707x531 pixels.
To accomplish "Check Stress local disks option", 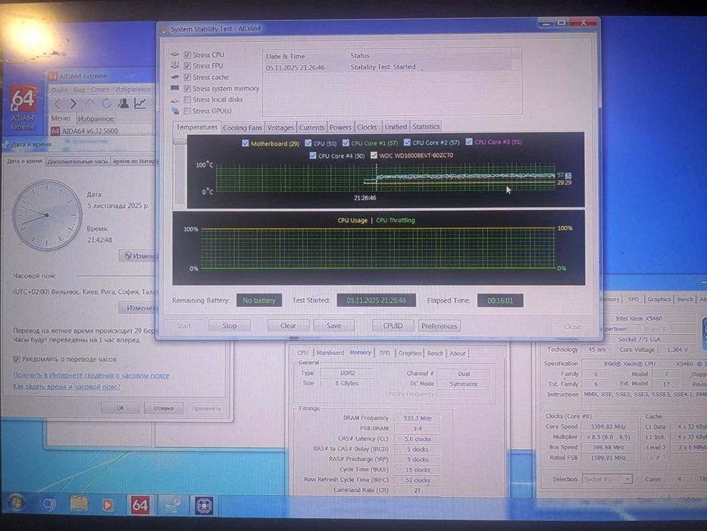I will (187, 99).
